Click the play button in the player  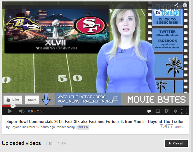(10, 111)
